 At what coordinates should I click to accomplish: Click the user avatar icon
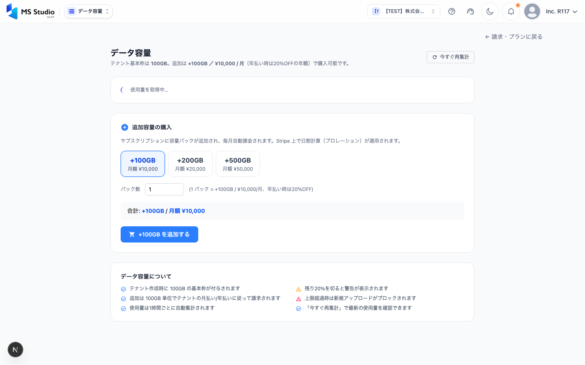click(x=532, y=11)
